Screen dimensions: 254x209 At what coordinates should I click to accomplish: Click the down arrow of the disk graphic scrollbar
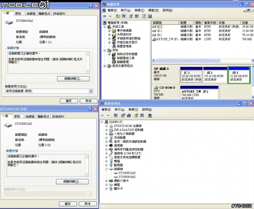252,97
